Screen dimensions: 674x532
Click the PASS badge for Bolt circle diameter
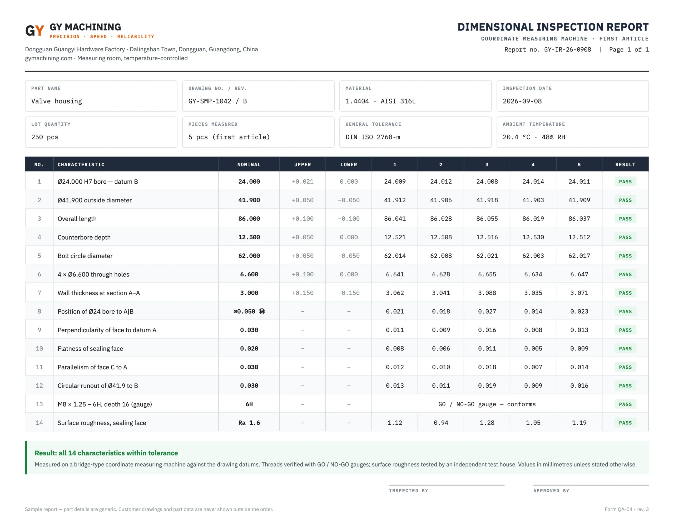click(625, 256)
